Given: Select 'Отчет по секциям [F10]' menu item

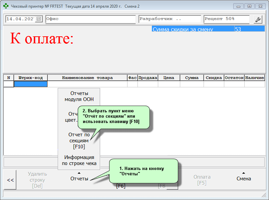Looking at the screenshot, I should (x=79, y=140).
